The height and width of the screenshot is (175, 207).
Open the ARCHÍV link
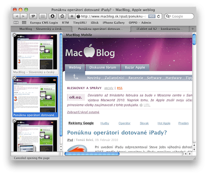[x=109, y=88]
